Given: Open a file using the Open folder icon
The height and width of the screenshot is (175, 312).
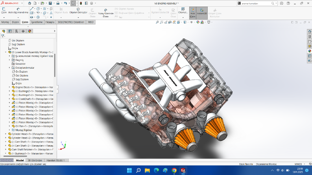Looking at the screenshot, I should [42, 3].
